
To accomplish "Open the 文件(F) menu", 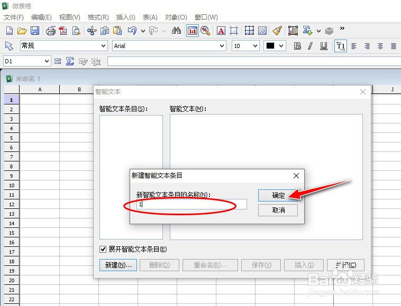I will click(x=14, y=17).
